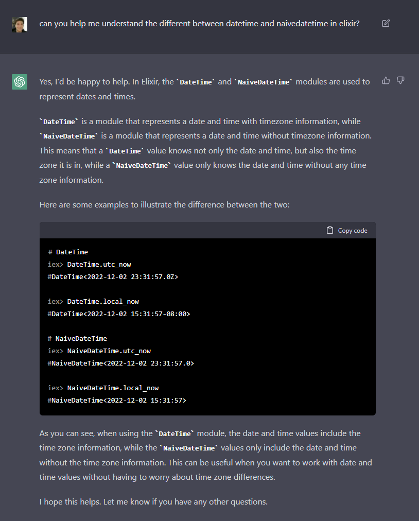419x521 pixels.
Task: Click the NaiveDateTime output ending 15:31:57
Action: pyautogui.click(x=117, y=401)
